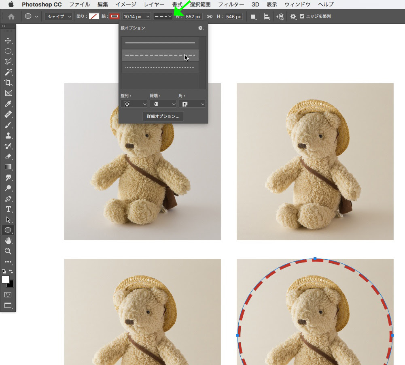Open the options bar gear settings

pyautogui.click(x=293, y=17)
